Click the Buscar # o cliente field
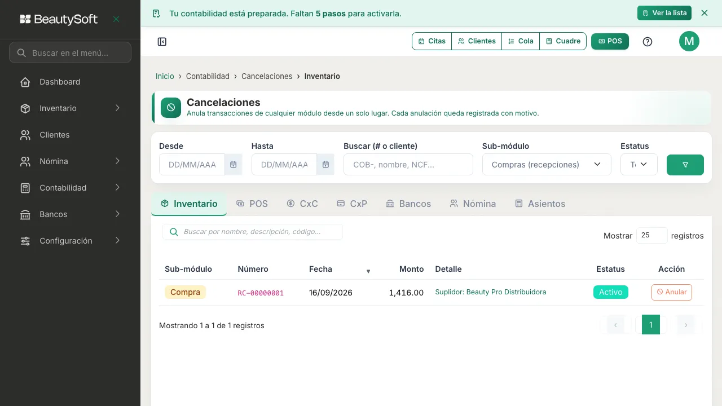Screen dimensions: 722x406 [x=408, y=165]
